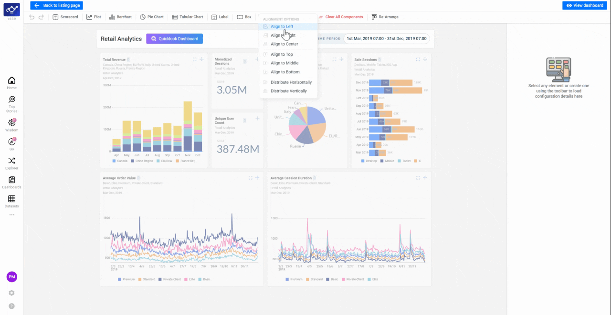Image resolution: width=611 pixels, height=315 pixels.
Task: Click the move handle on Unique User Count
Action: pos(257,118)
